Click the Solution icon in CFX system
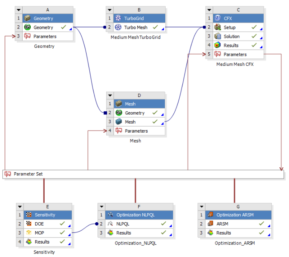The height and width of the screenshot is (257, 289). pos(218,37)
